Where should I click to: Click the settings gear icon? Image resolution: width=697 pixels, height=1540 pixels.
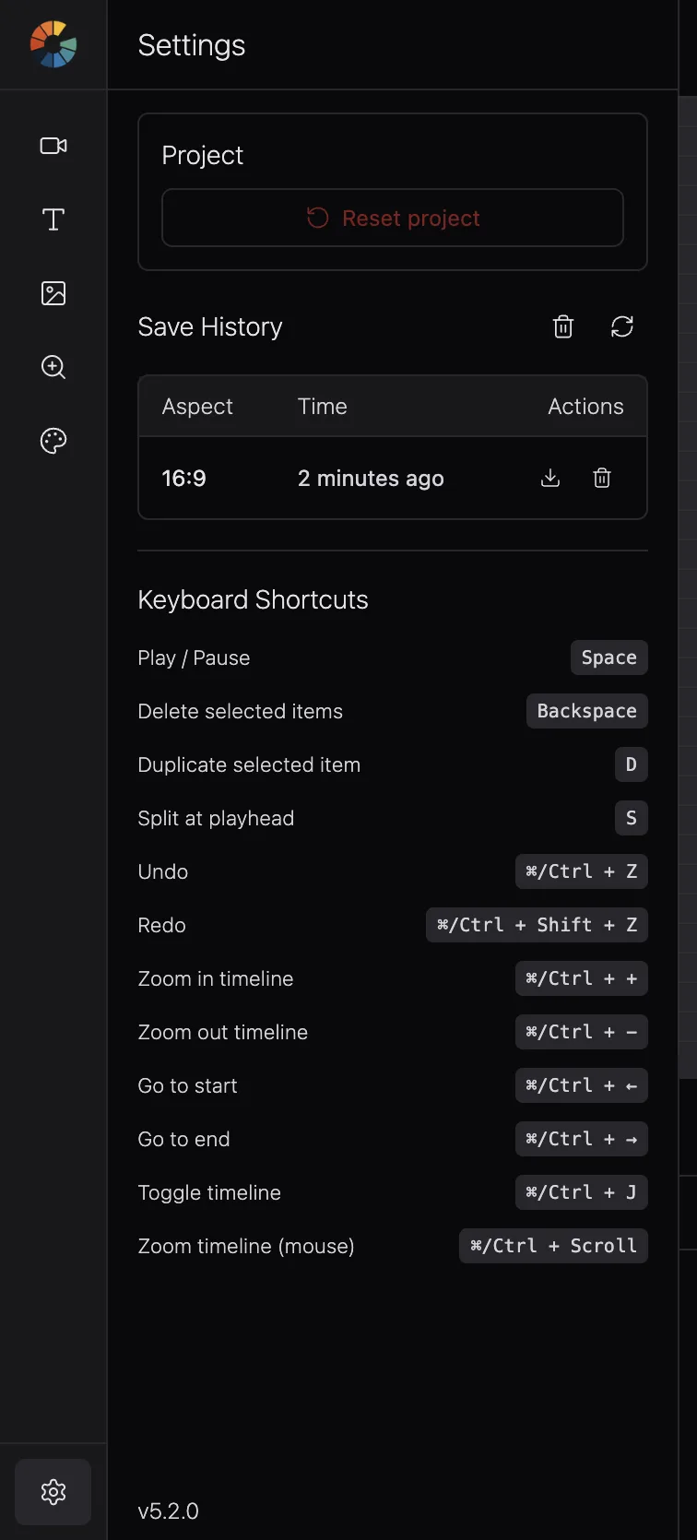[x=53, y=1491]
